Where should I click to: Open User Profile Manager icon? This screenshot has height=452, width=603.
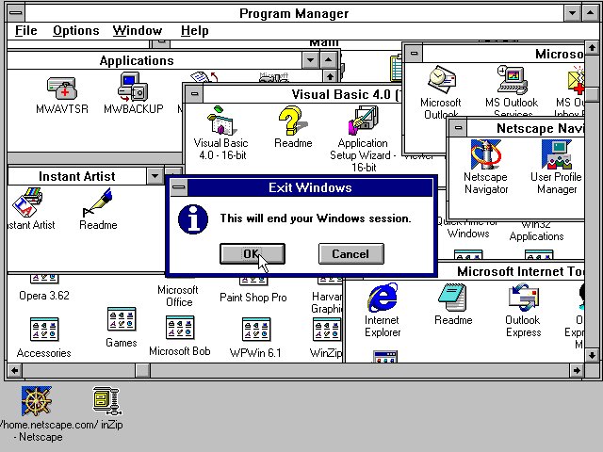point(557,154)
